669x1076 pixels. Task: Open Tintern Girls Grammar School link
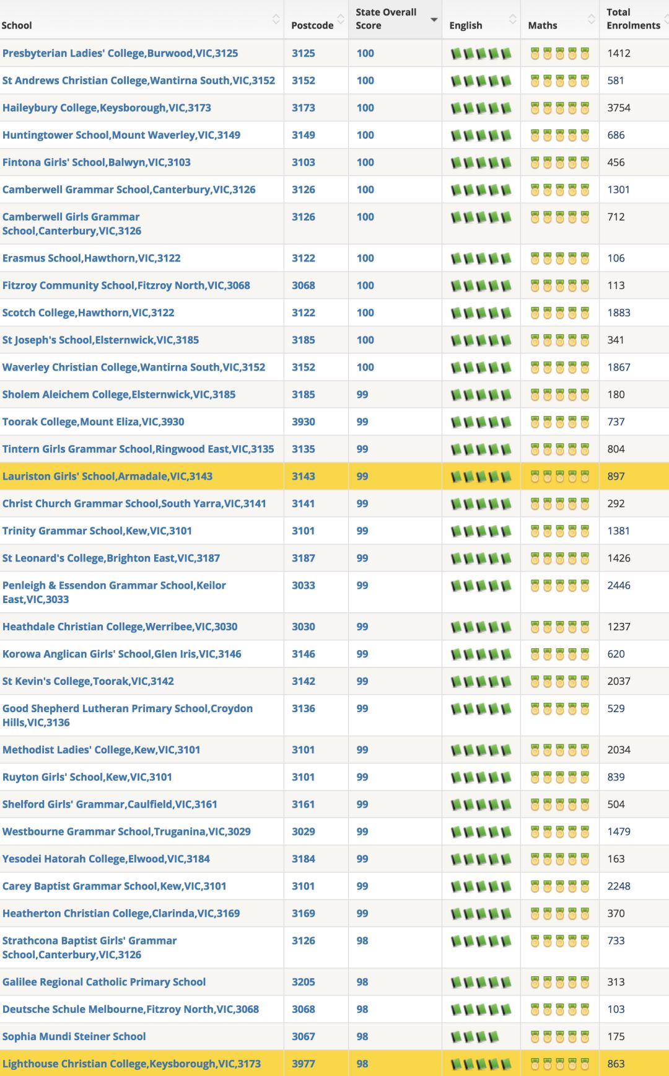138,449
